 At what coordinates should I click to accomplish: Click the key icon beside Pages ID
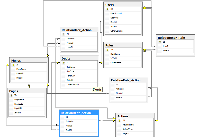(11, 95)
